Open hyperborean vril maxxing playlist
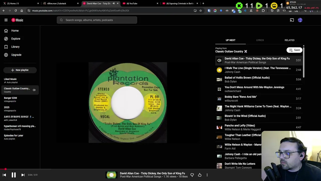This screenshot has width=321, height=181. point(20,128)
